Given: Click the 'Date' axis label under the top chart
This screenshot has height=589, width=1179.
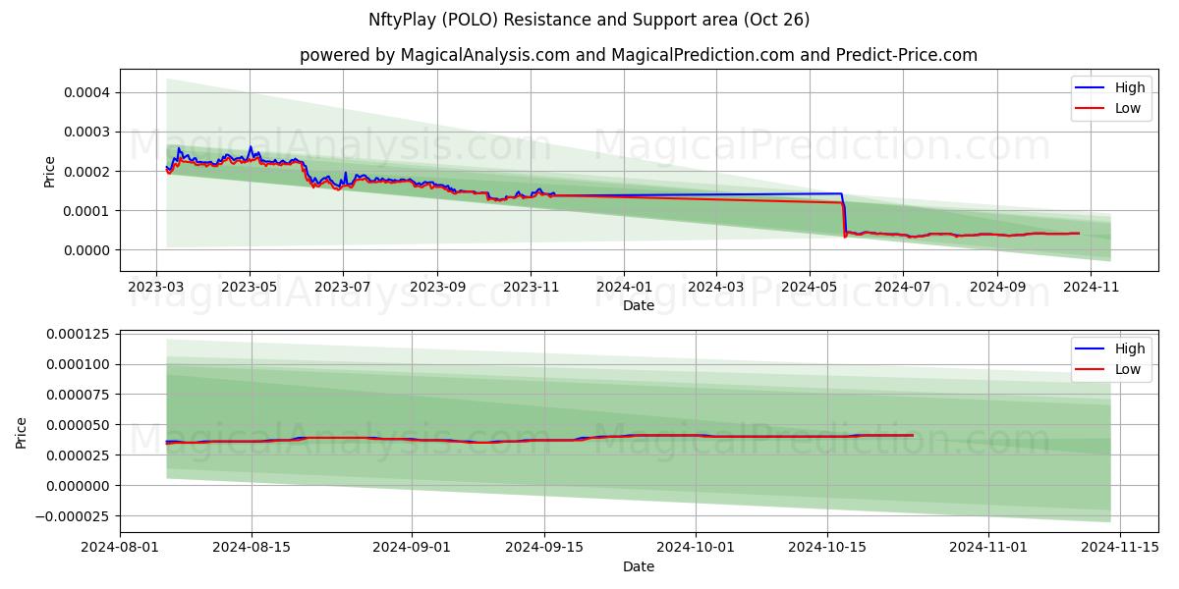Looking at the screenshot, I should (x=639, y=305).
